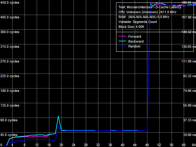Click the cyan Backward legend line

point(123,41)
